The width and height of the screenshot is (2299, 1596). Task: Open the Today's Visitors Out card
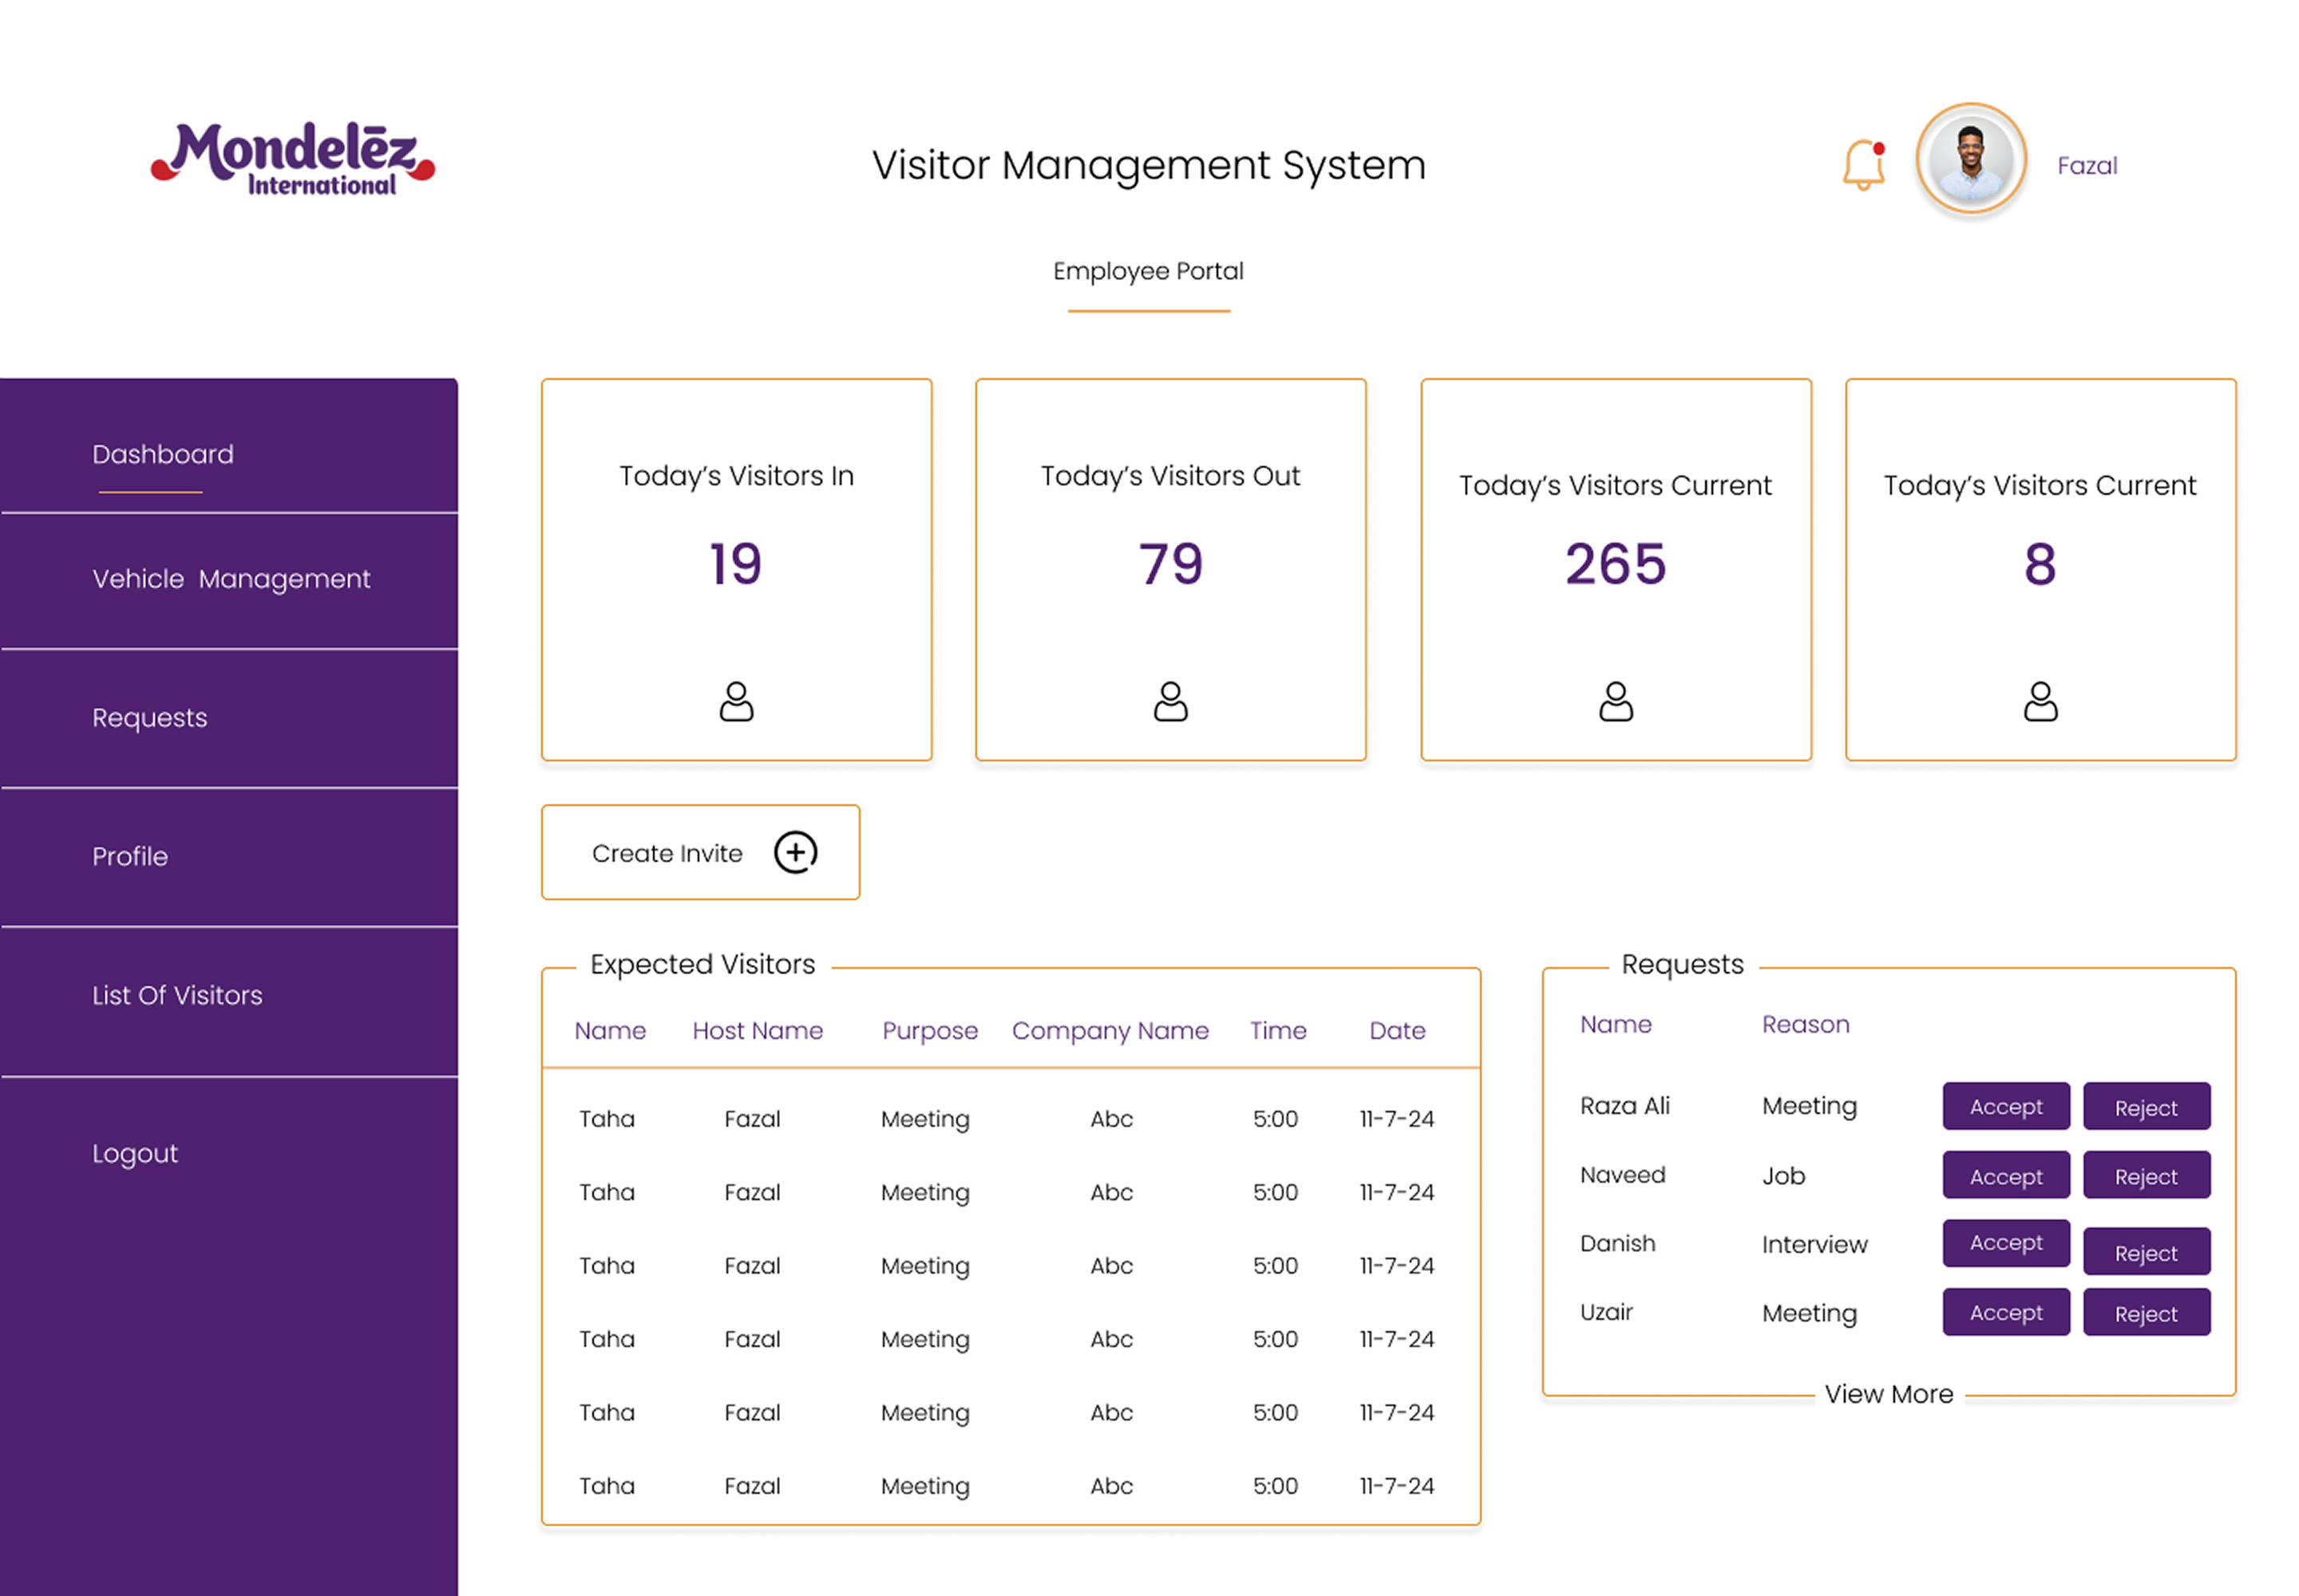tap(1170, 569)
